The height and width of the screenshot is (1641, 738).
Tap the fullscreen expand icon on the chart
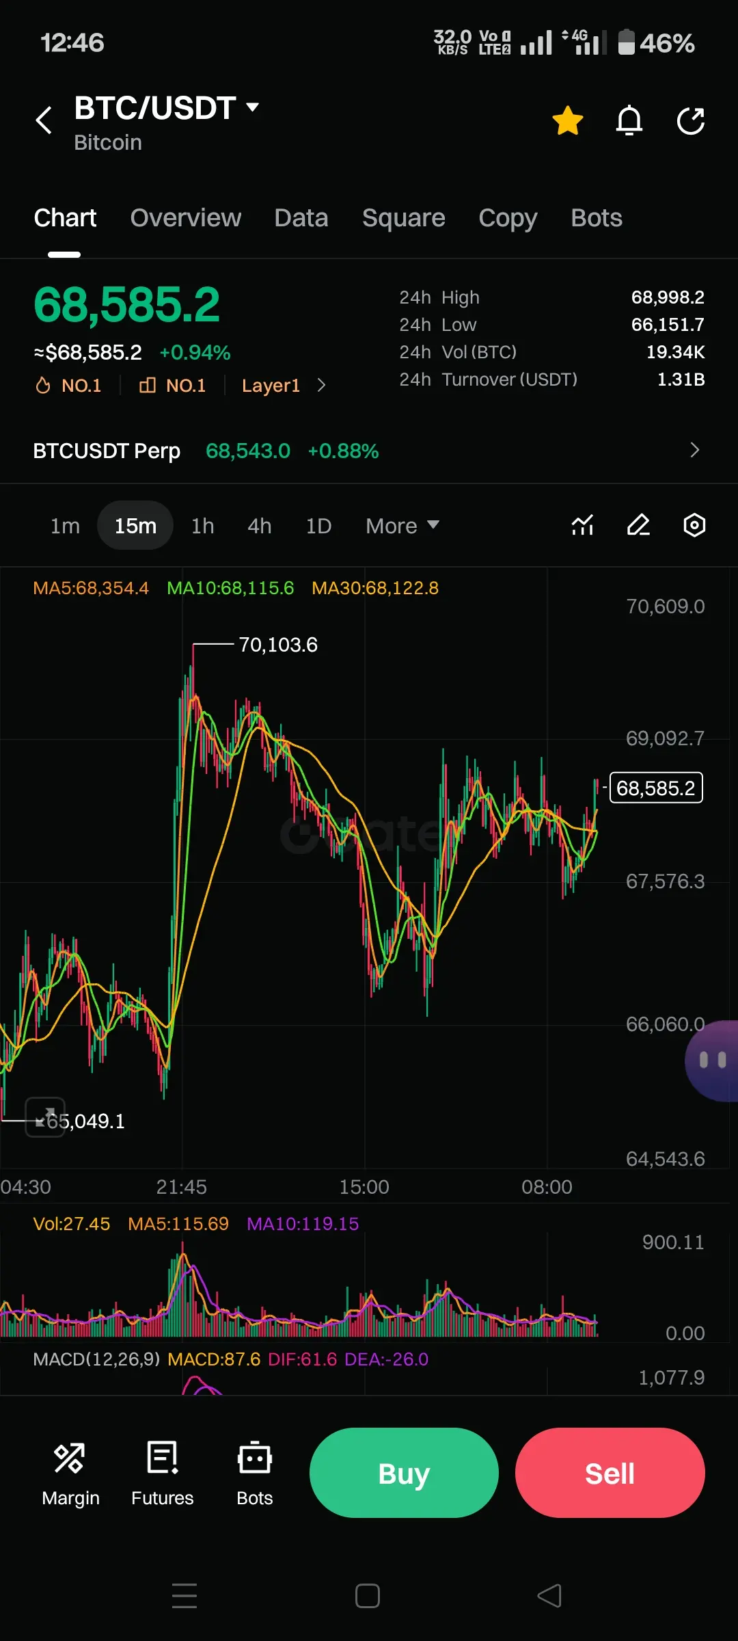[45, 1117]
